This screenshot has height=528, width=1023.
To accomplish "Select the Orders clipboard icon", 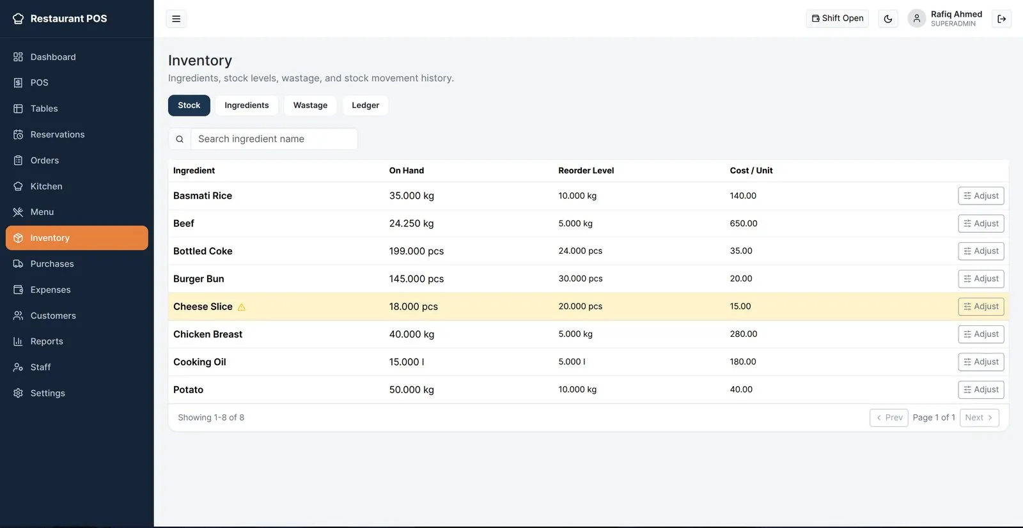I will click(x=18, y=160).
